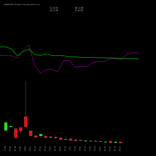Click the high value H: 1.70
Screen dimensions: 156x156
point(79,8)
